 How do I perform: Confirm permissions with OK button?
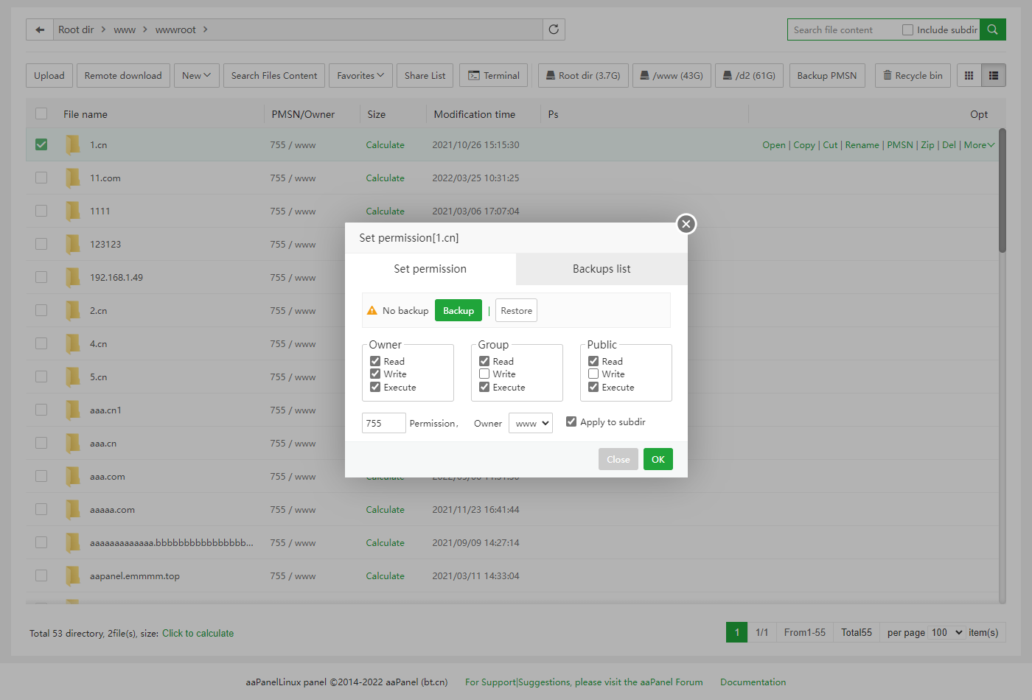tap(658, 459)
